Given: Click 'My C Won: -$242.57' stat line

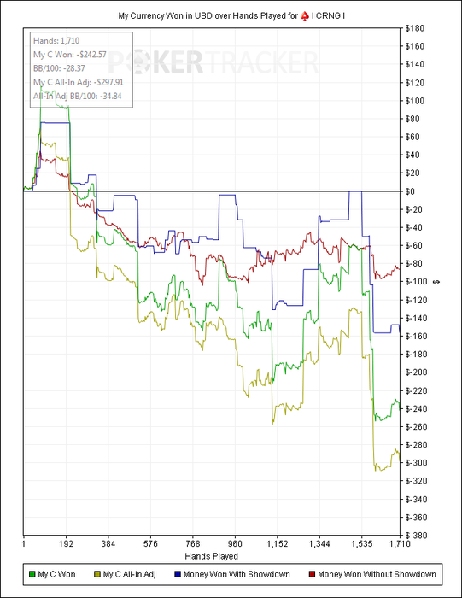Looking at the screenshot, I should (x=70, y=55).
